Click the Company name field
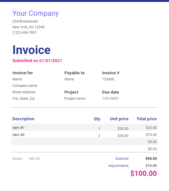The width and height of the screenshot is (169, 191). click(x=25, y=86)
